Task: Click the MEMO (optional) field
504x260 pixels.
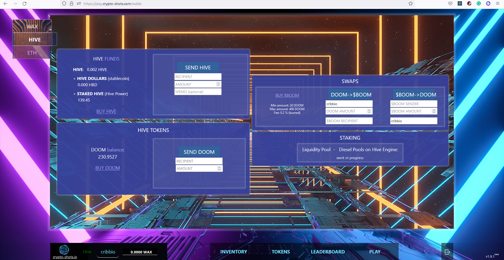Action: tap(198, 92)
